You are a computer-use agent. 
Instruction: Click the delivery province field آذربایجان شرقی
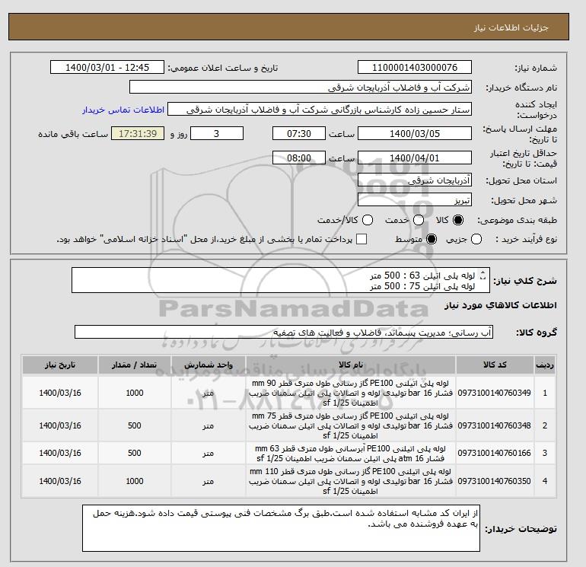coord(415,180)
